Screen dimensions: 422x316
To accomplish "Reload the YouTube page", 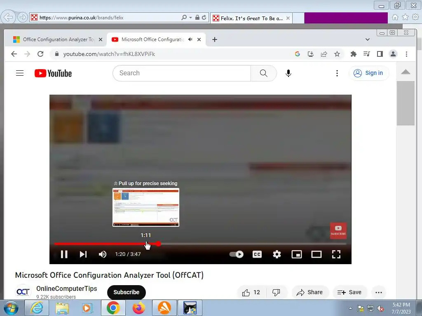I will [x=40, y=54].
